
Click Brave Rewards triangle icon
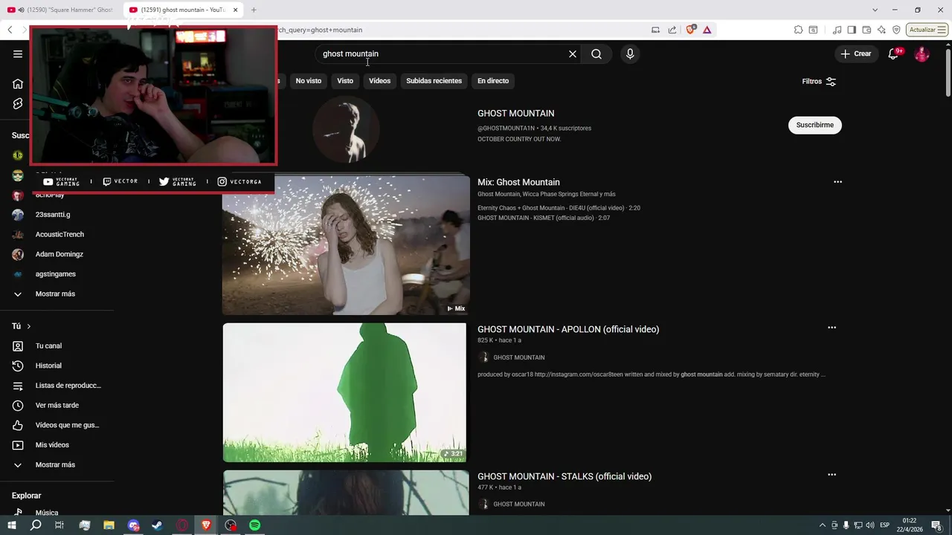click(707, 30)
